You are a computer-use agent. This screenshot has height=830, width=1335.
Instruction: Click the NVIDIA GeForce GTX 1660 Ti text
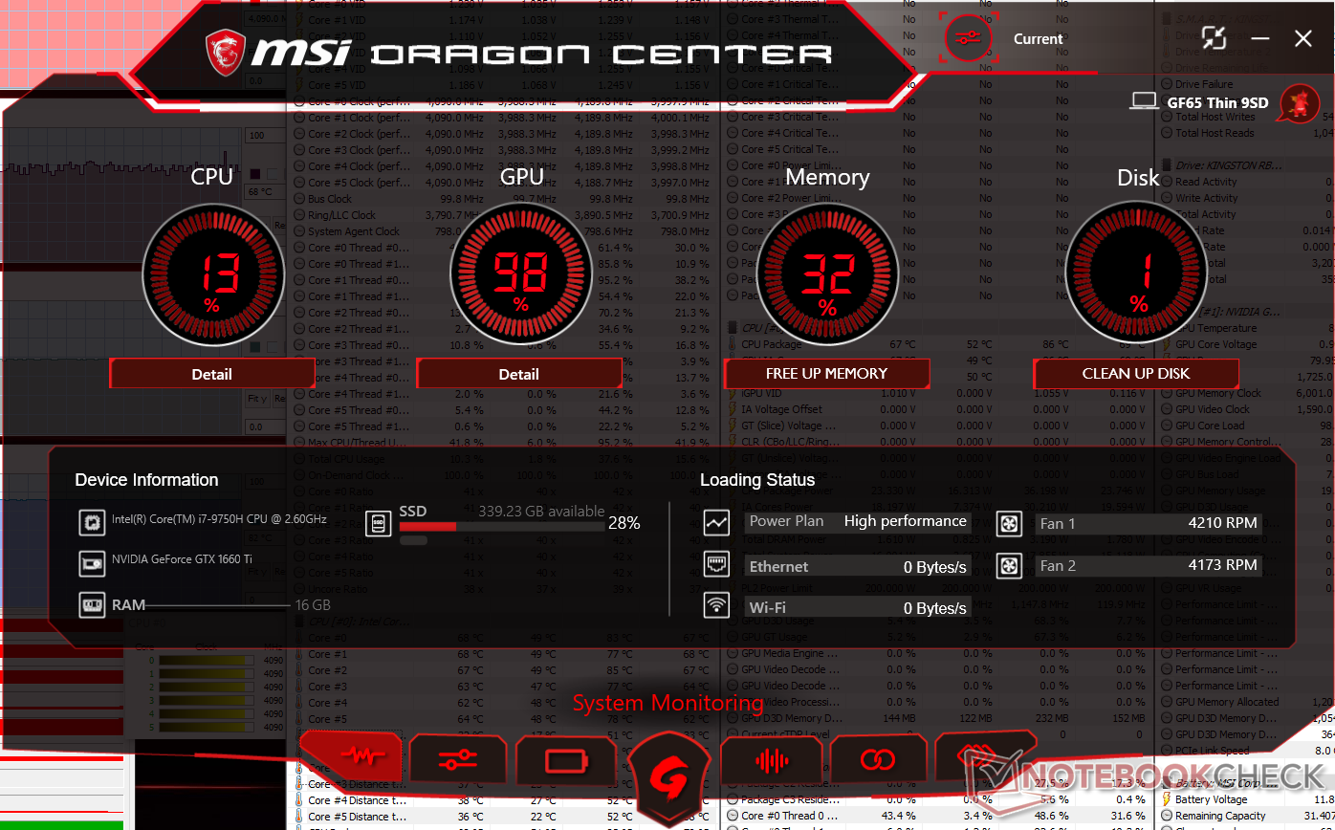pyautogui.click(x=182, y=558)
